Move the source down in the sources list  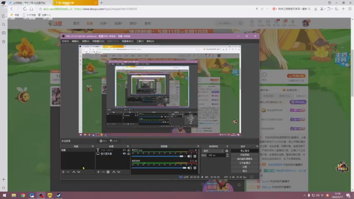pyautogui.click(x=119, y=172)
